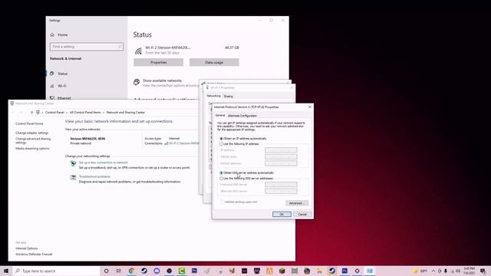Click the Set up new connection icon
The height and width of the screenshot is (276, 491).
(x=73, y=163)
